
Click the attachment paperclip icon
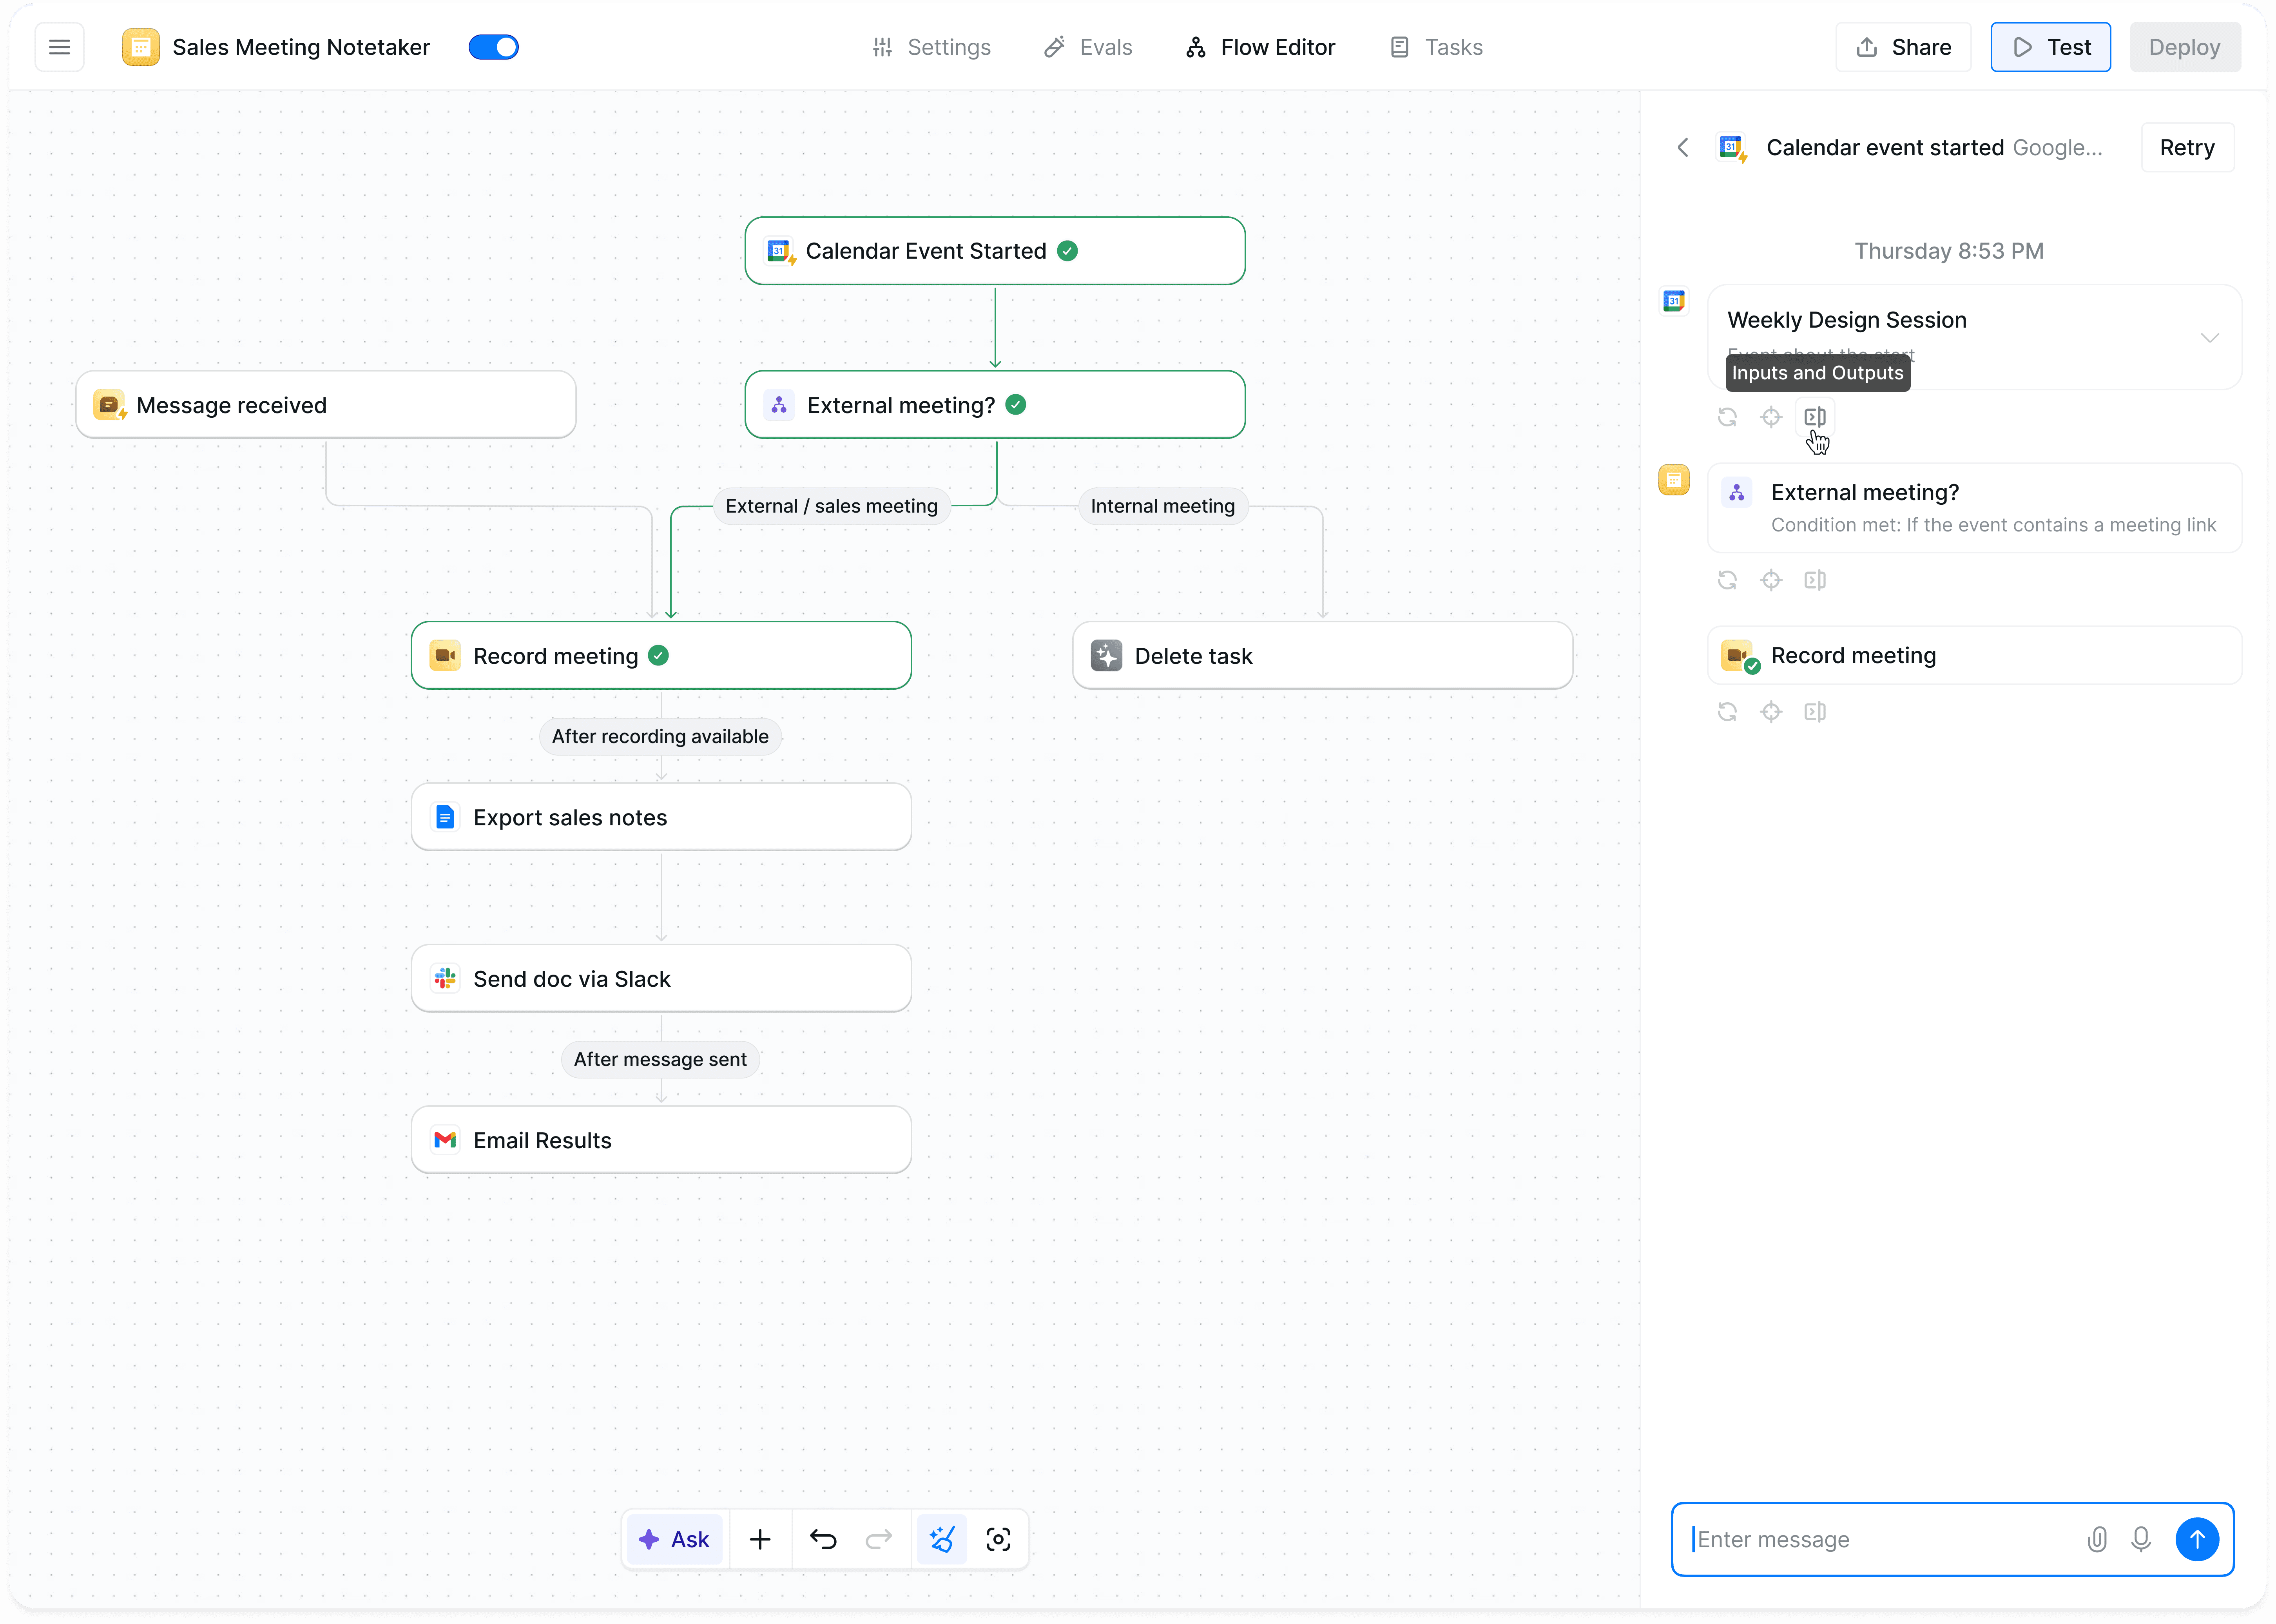point(2097,1539)
